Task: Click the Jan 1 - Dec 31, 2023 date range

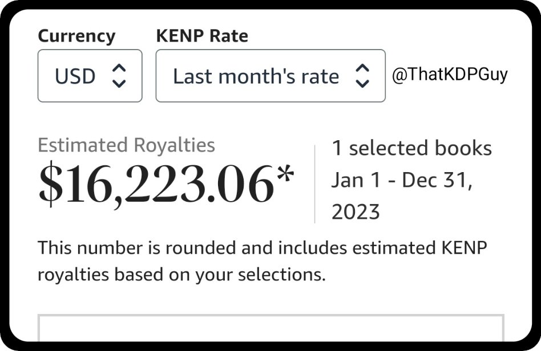Action: (x=402, y=195)
